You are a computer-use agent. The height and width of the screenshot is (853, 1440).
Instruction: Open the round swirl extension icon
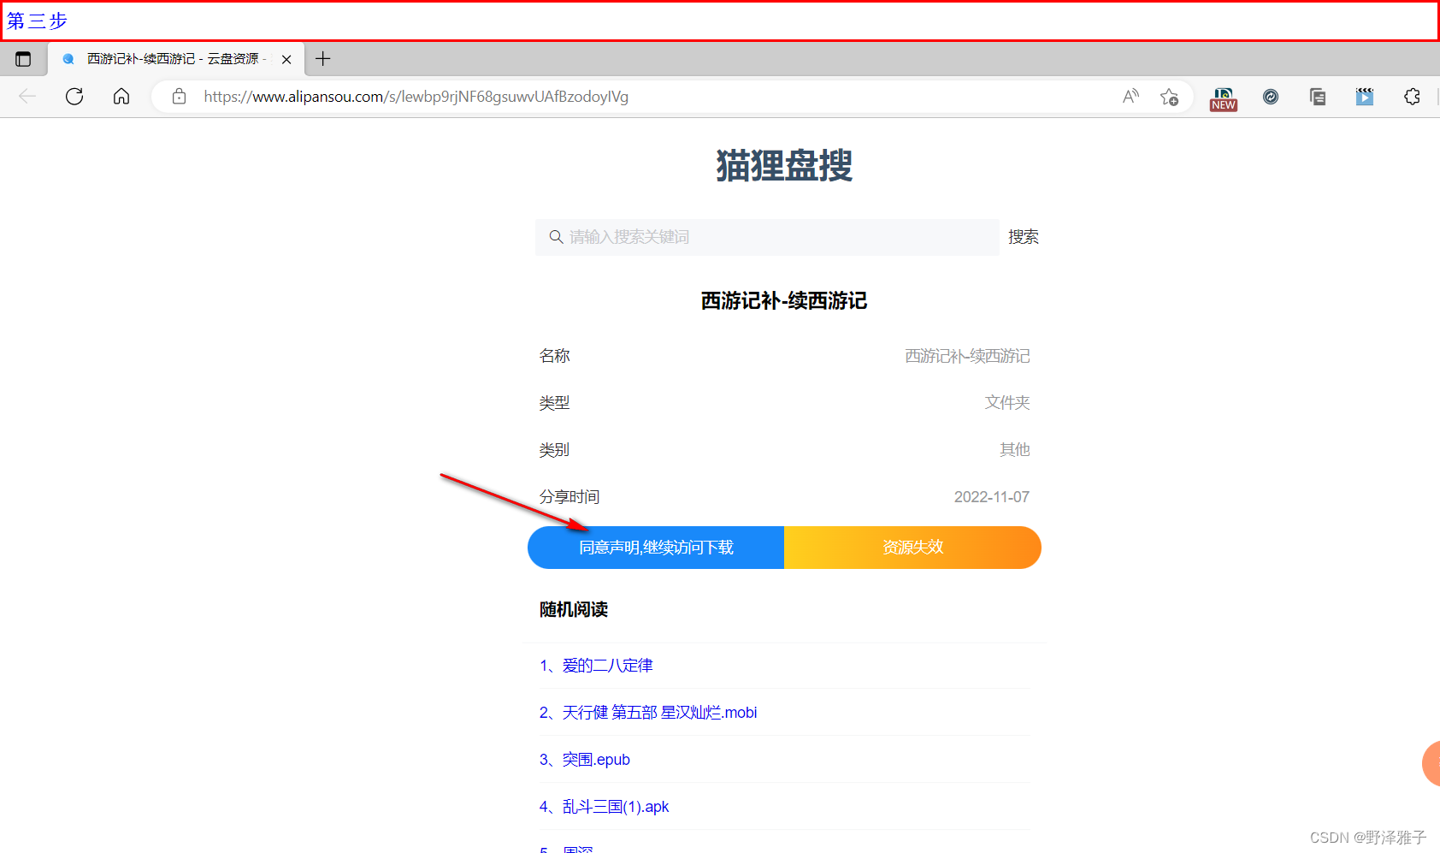pyautogui.click(x=1271, y=97)
